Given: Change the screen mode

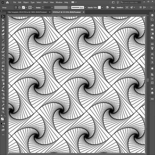Looking at the screenshot, I should tap(3, 130).
